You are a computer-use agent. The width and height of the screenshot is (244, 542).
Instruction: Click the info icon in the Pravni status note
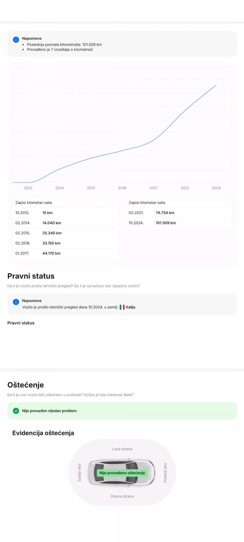pos(16,302)
